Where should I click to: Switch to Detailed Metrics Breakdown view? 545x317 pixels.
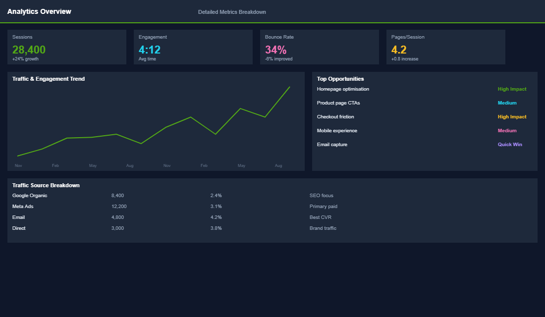click(232, 11)
